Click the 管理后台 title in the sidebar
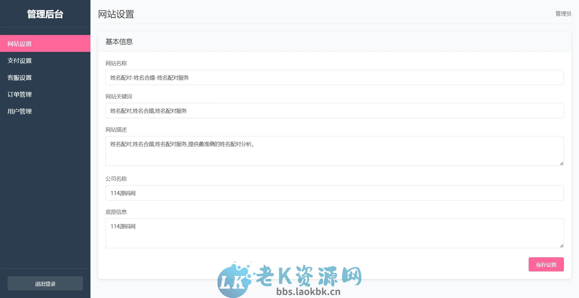579x298 pixels. [45, 14]
